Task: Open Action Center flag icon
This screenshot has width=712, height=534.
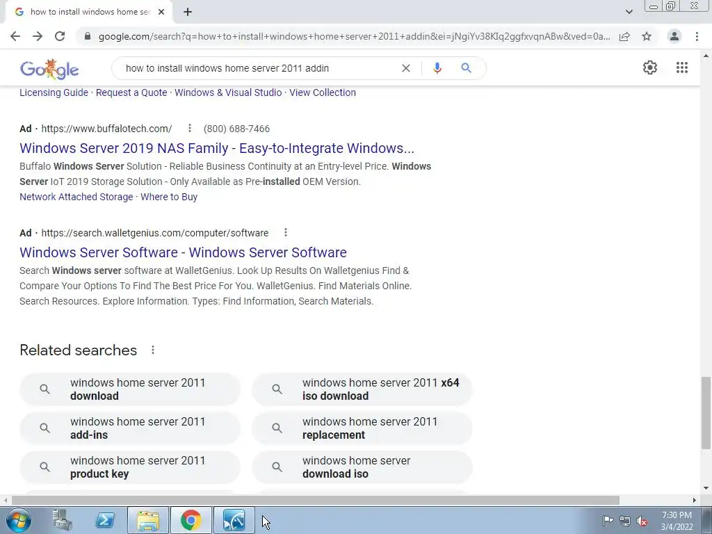Action: (x=608, y=520)
